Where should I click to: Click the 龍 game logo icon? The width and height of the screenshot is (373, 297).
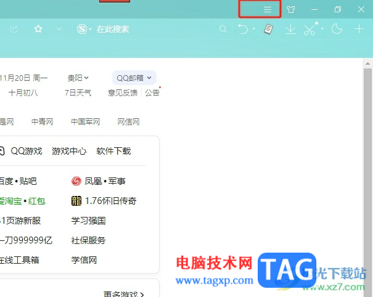click(x=76, y=201)
